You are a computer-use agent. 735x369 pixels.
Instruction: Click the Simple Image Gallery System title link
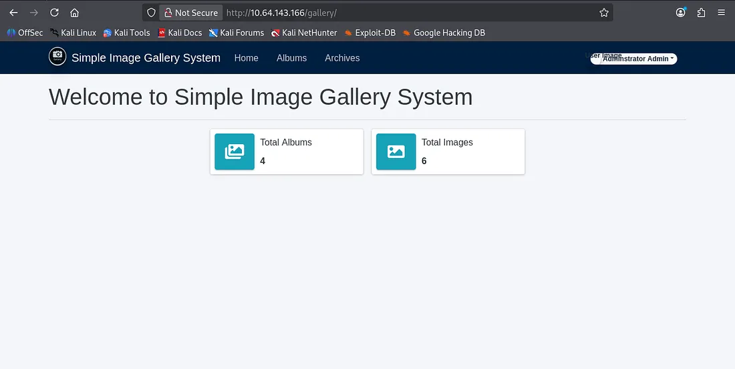coord(146,58)
